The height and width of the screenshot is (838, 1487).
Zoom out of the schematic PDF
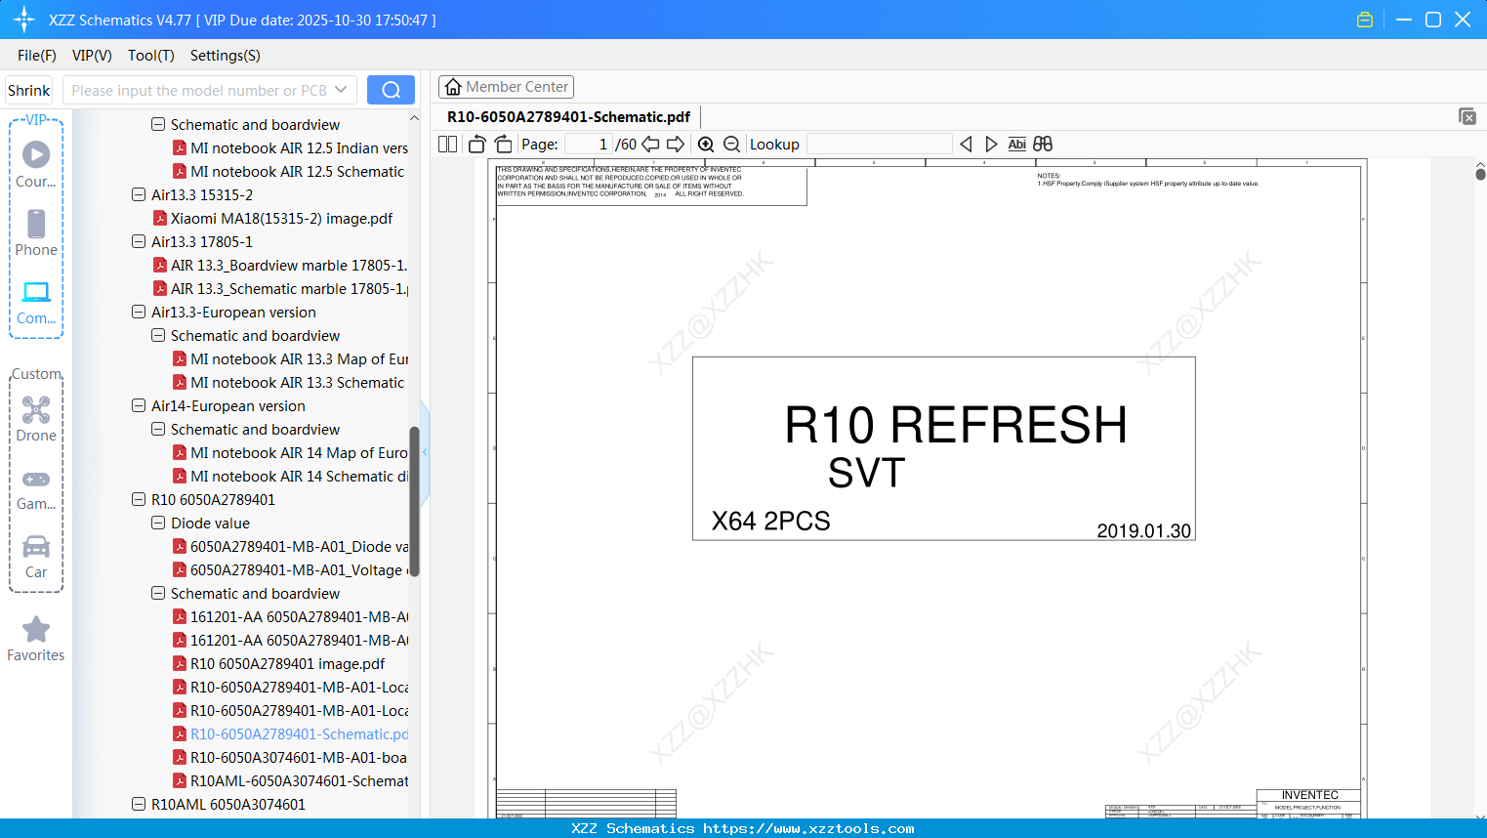[x=731, y=145]
